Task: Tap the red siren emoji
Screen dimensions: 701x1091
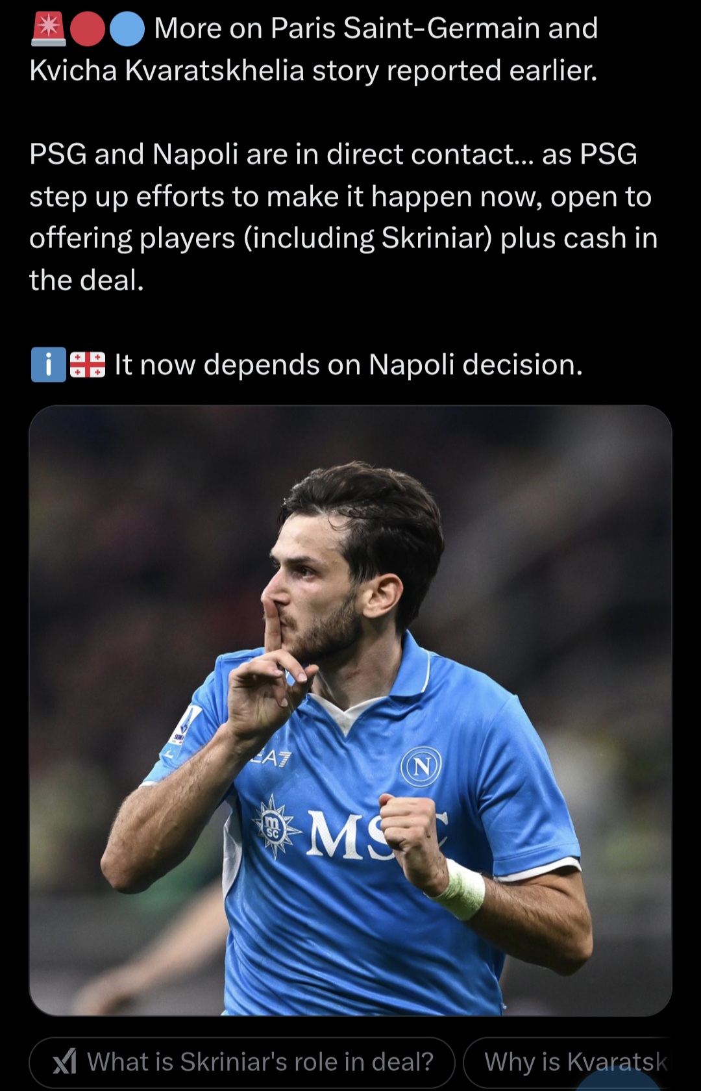Action: (x=48, y=29)
